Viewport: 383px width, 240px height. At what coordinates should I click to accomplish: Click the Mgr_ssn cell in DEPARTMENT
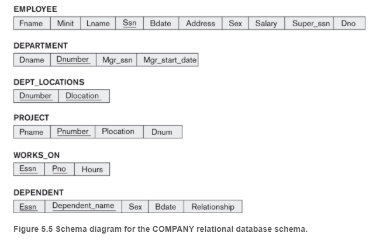click(118, 60)
